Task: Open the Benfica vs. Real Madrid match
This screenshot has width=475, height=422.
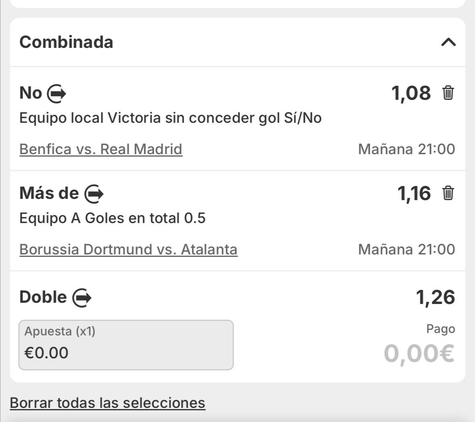Action: point(101,149)
